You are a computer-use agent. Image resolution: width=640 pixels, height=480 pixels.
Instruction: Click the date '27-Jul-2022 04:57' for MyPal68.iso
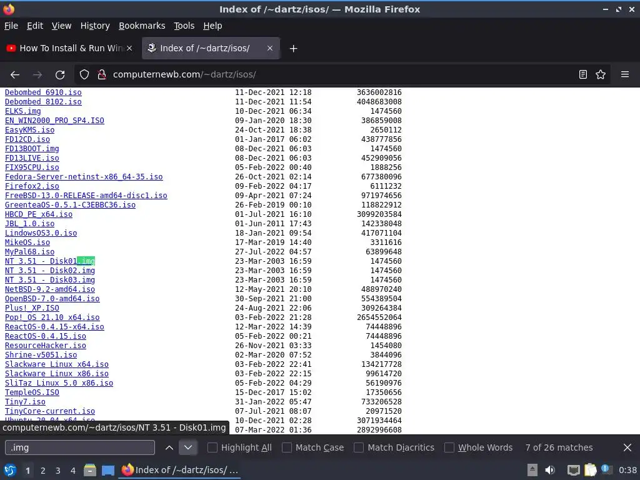click(x=273, y=252)
